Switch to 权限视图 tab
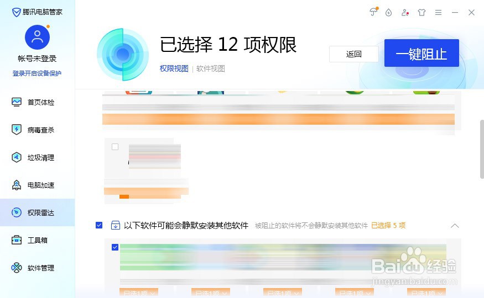The height and width of the screenshot is (298, 484). (x=174, y=68)
